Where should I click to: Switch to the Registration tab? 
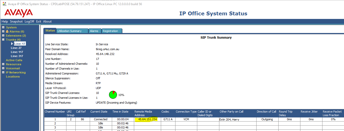[x=112, y=31]
